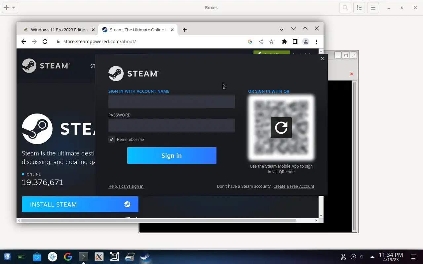Screen dimensions: 423x264
Task: Close the Windows 11 Pro tab
Action: tap(93, 30)
